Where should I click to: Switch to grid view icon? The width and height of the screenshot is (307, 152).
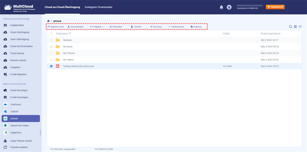[x=295, y=27]
